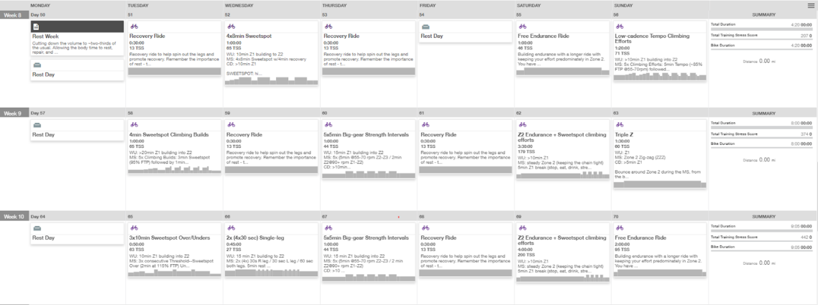Viewport: 818px width, 305px height.
Task: Click bed icon on Day 64 Rest Day
Action: [x=36, y=228]
